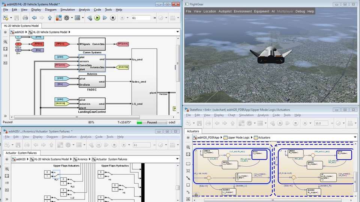Screen dimensions: 360x202
Task: Click the lock icon in the Stateflow chart
Action: pyautogui.click(x=196, y=195)
